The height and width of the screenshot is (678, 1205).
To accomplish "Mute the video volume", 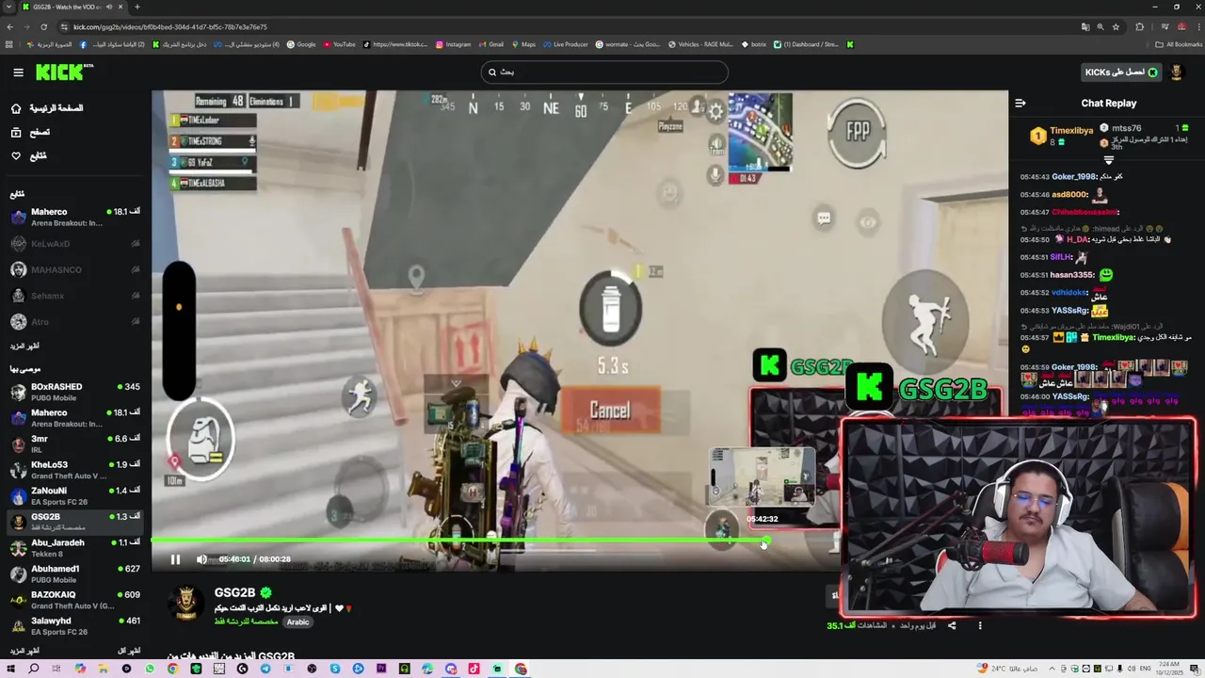I will (201, 559).
